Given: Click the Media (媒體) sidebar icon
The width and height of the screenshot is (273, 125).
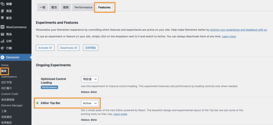Looking at the screenshot, I should 2,4.
